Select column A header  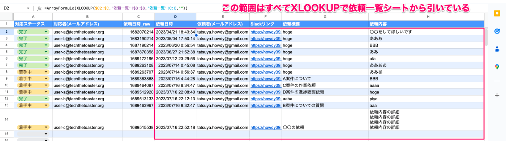click(33, 17)
